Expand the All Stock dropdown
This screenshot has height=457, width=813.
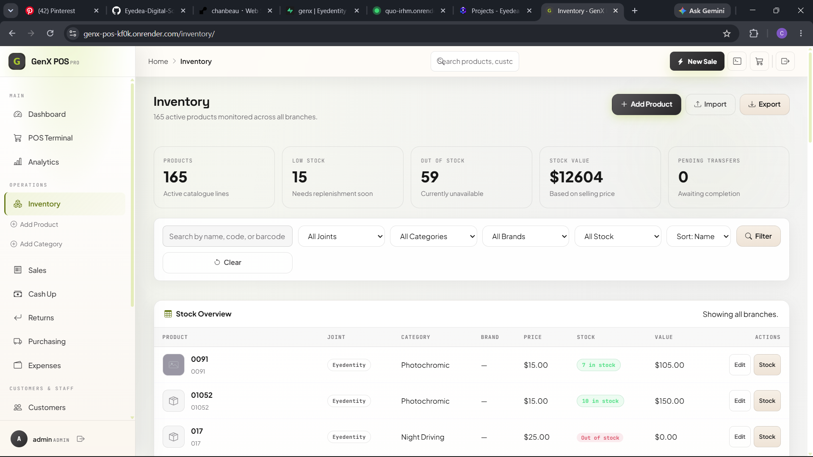pos(618,236)
